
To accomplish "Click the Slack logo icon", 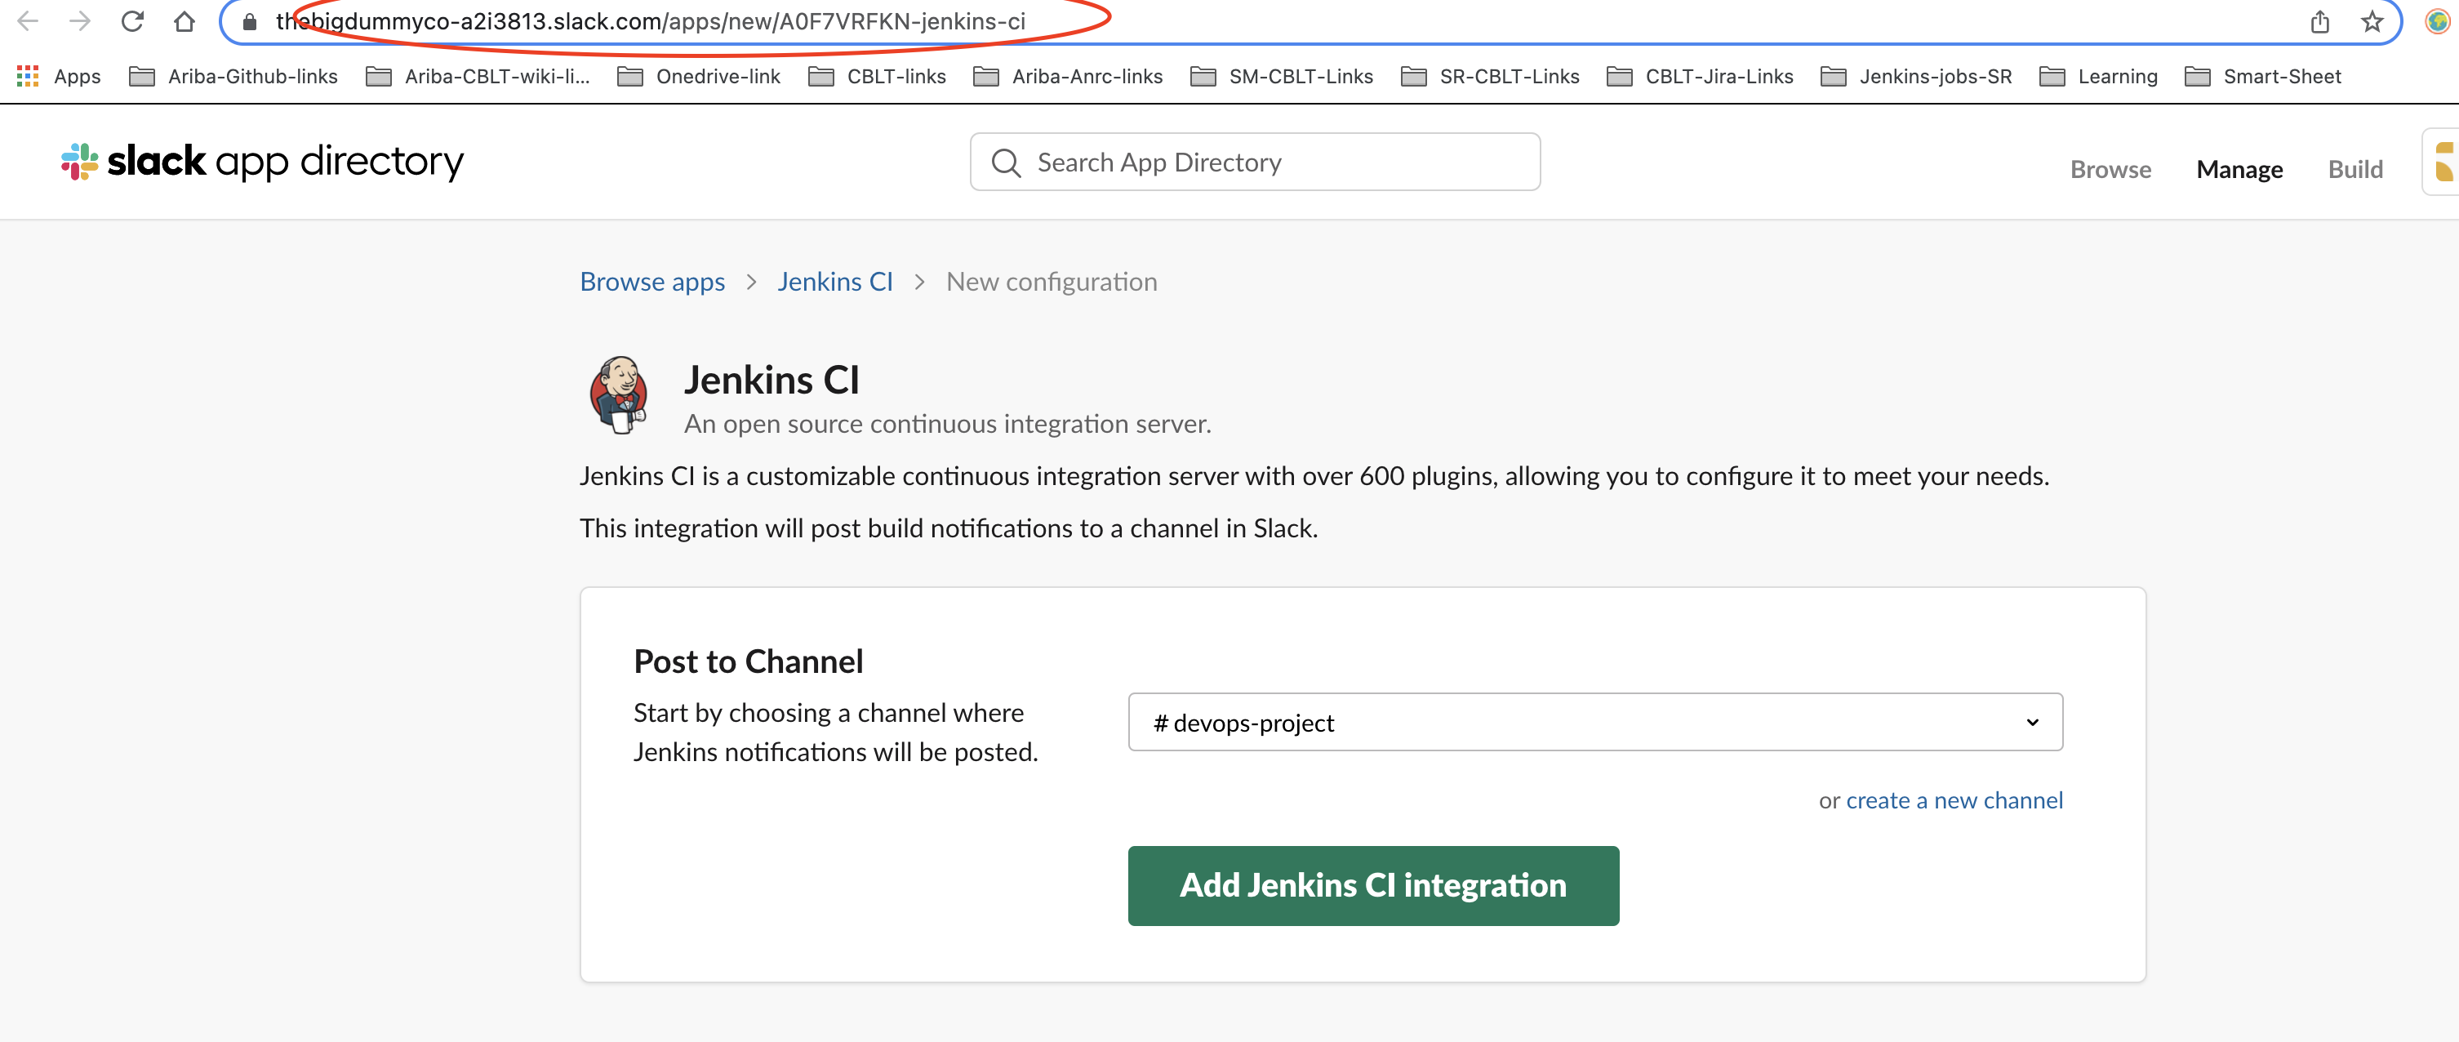I will [80, 162].
